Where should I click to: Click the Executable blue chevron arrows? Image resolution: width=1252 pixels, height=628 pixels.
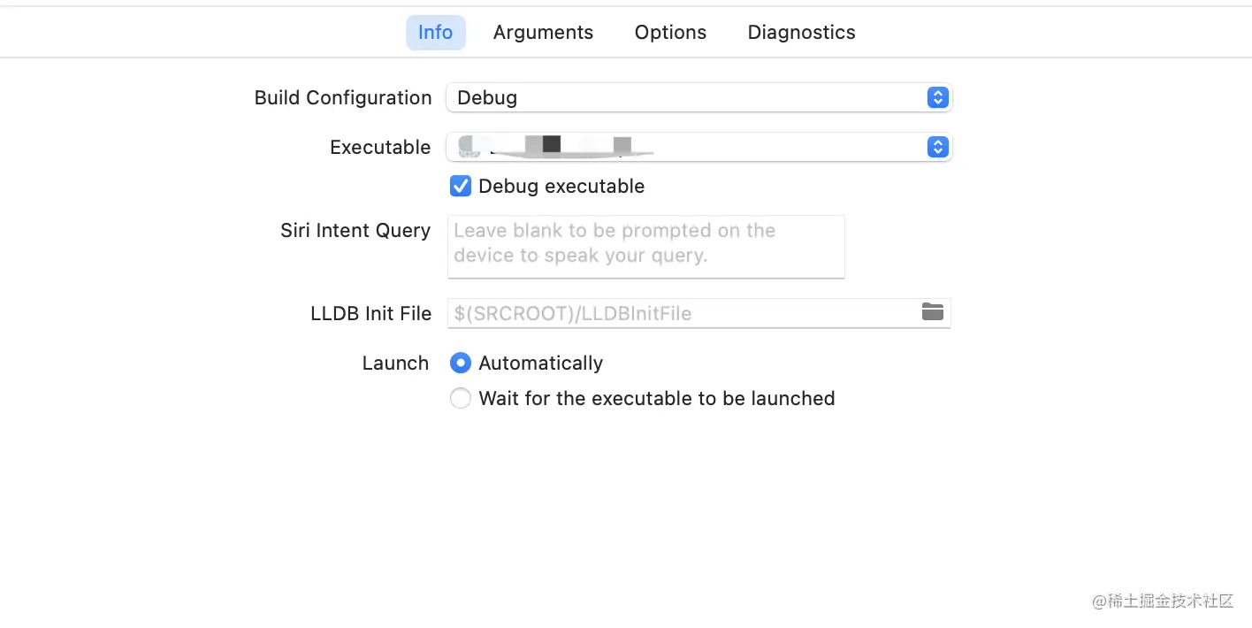(x=938, y=147)
